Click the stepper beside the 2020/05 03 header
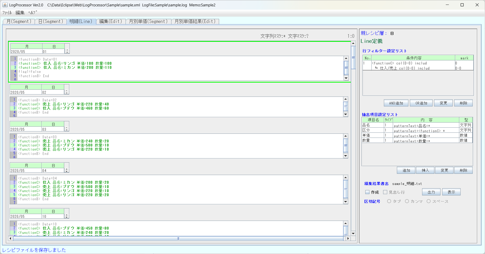Image resolution: width=485 pixels, height=254 pixels. tap(67, 129)
